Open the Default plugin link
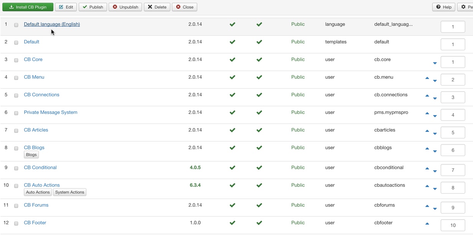This screenshot has width=473, height=237. click(x=31, y=42)
